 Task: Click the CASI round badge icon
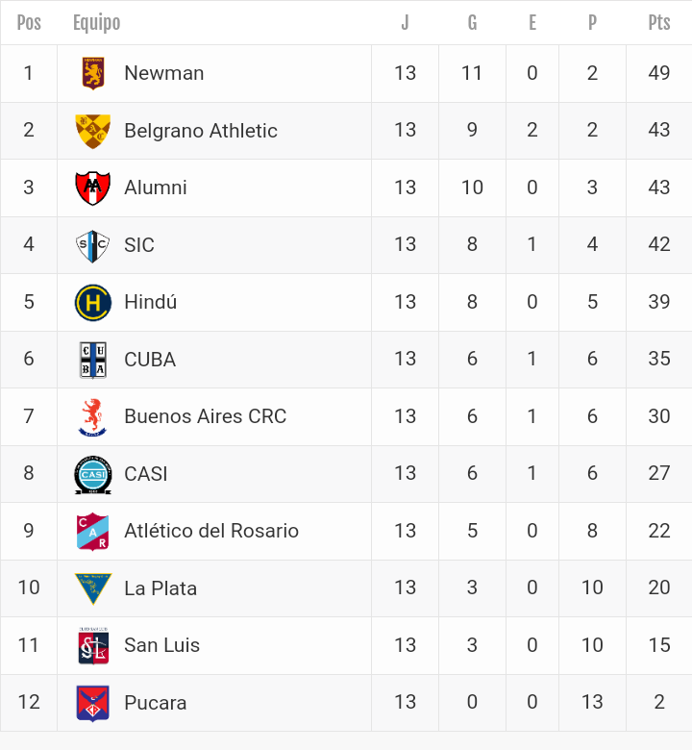click(x=93, y=474)
